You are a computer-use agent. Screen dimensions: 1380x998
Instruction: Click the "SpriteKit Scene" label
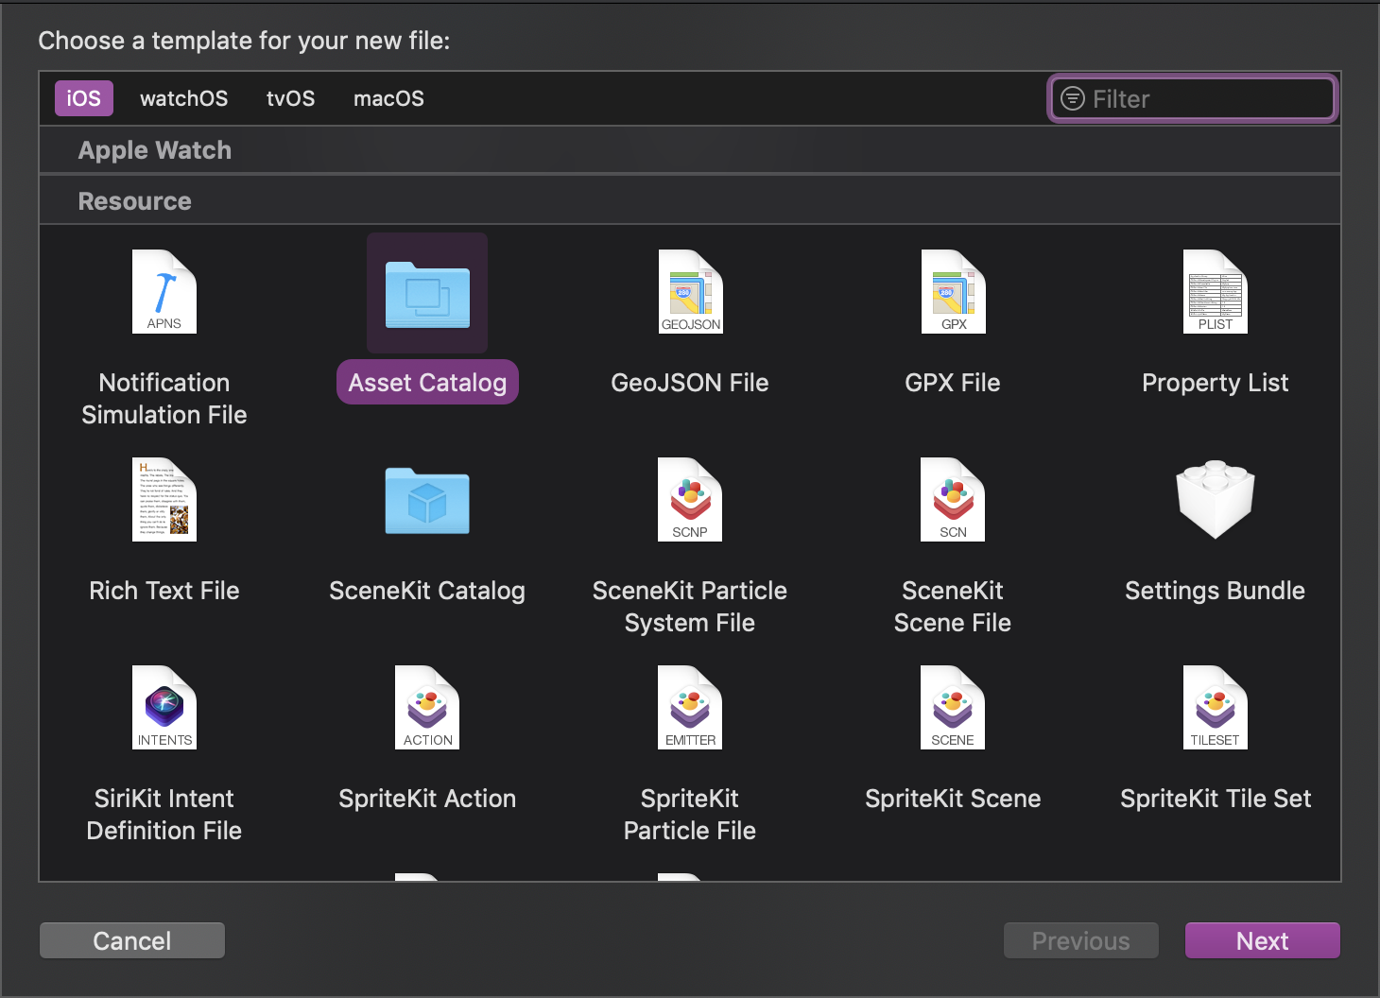pyautogui.click(x=953, y=799)
